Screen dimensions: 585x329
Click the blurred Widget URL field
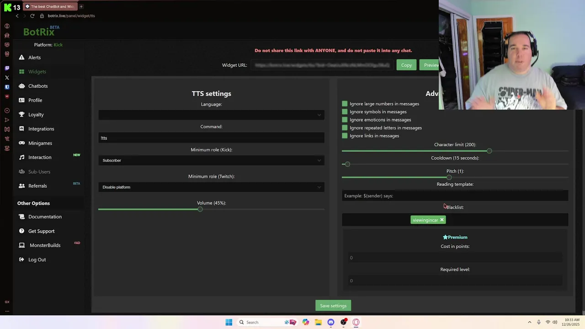click(x=322, y=65)
